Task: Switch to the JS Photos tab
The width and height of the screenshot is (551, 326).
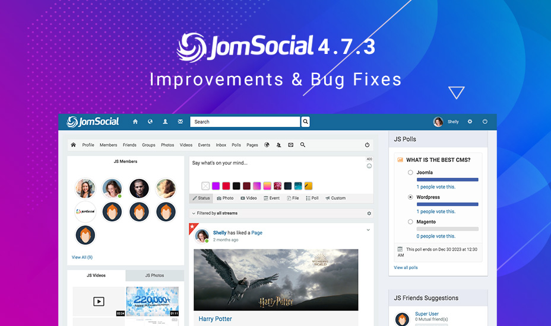Action: coord(154,276)
